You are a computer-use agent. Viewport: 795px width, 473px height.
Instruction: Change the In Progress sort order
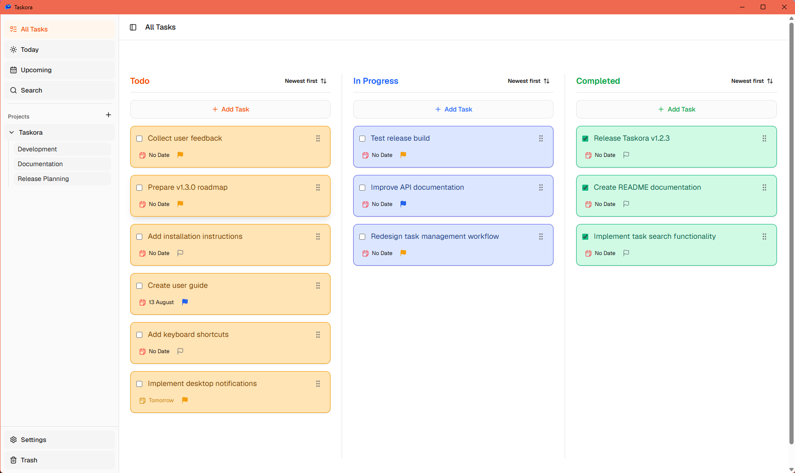point(528,81)
